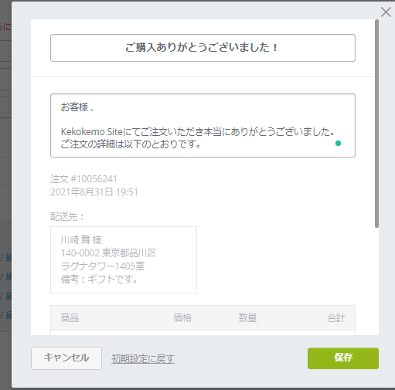Click the Kekokemo Site thank-you sentence
This screenshot has height=390, width=395.
coord(198,132)
